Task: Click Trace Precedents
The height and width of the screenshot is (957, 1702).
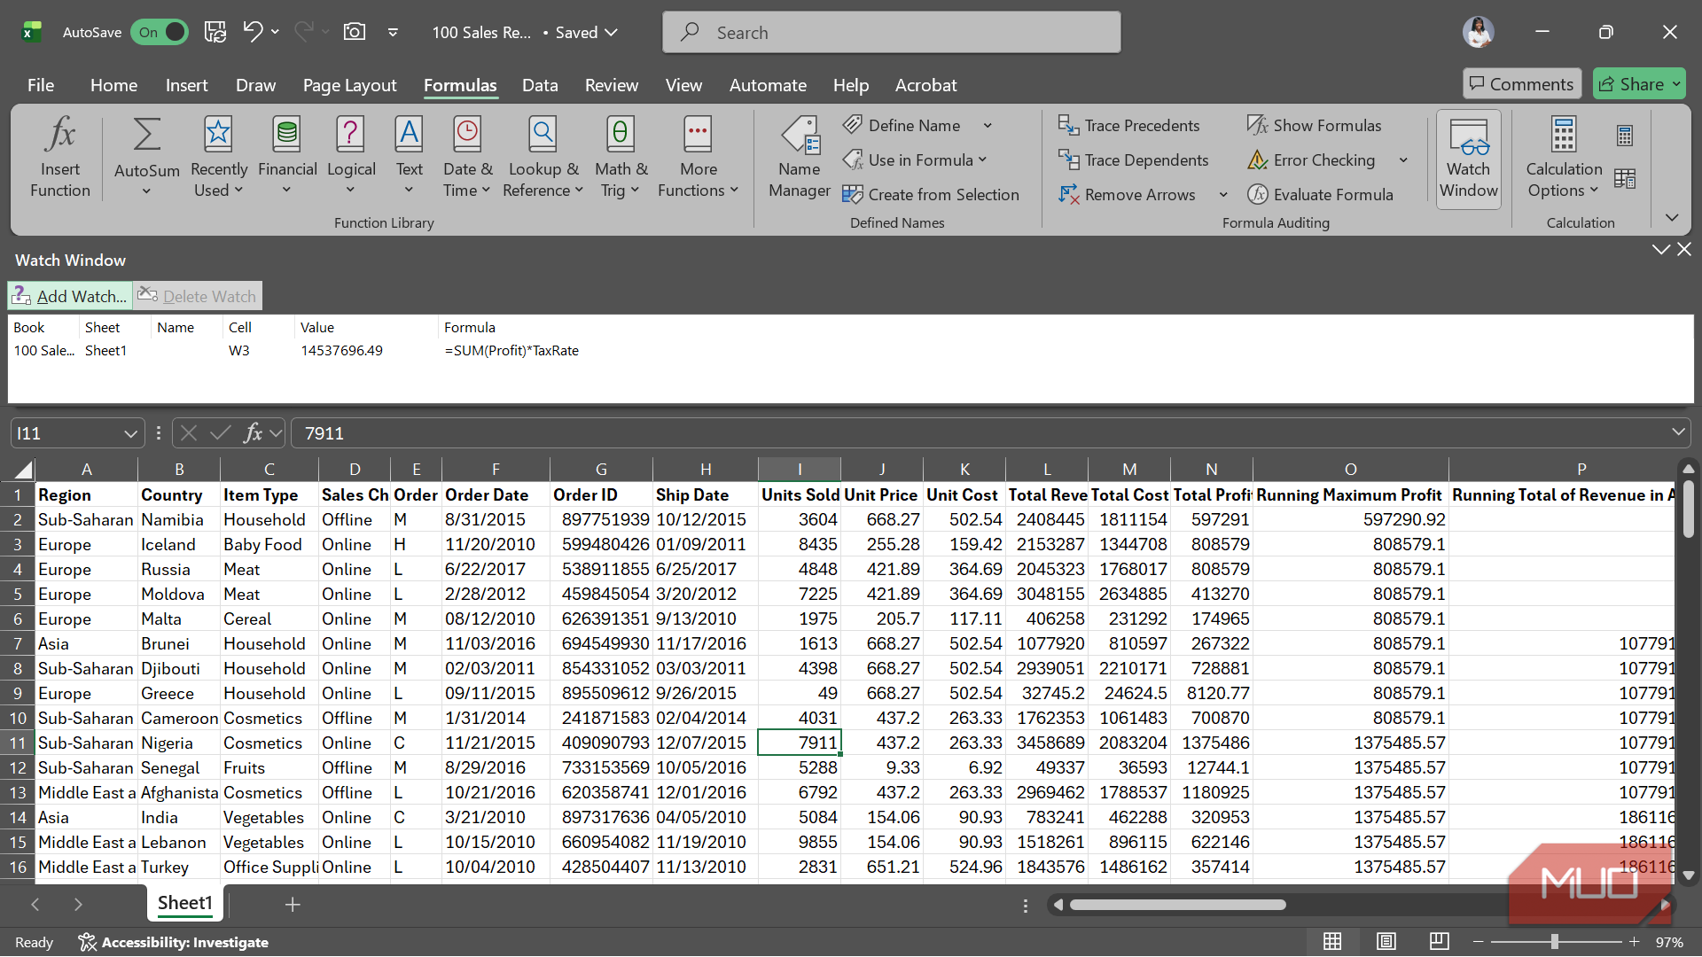Action: (x=1128, y=126)
